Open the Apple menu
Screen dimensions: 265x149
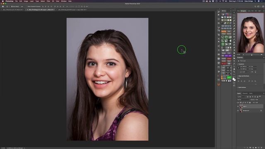click(x=3, y=1)
